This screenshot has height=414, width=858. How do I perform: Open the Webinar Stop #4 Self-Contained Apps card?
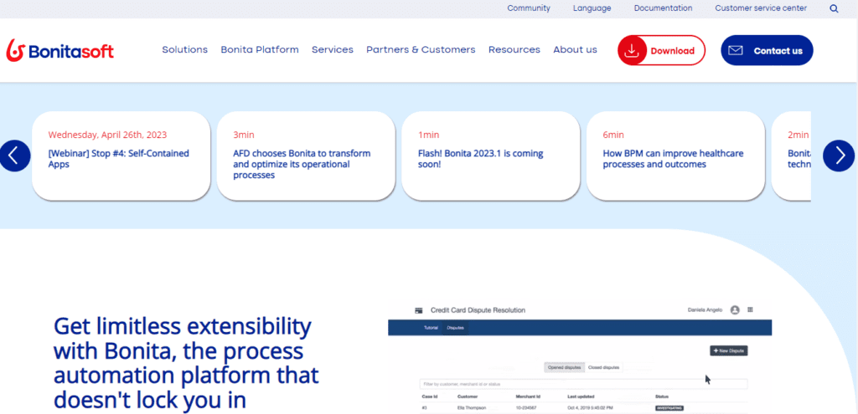(x=121, y=156)
